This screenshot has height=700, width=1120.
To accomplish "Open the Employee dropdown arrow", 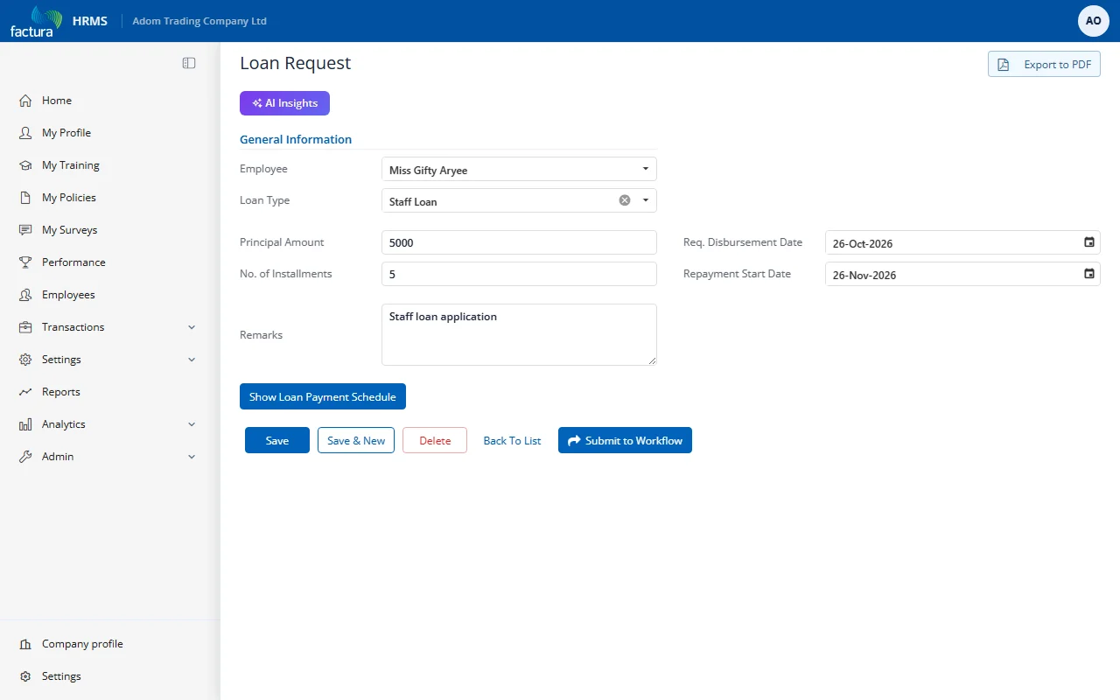I will [x=646, y=169].
